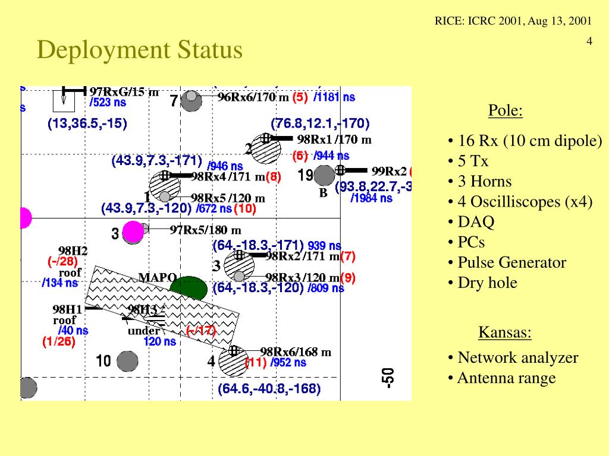609x456 pixels.
Task: Click the '97RxG/15 m' label
Action: point(124,92)
